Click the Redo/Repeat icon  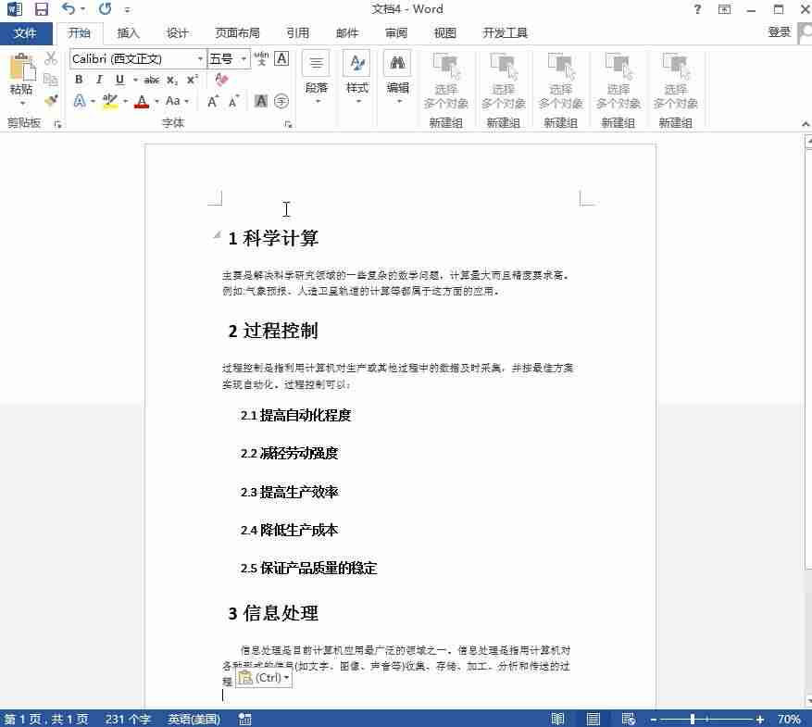106,9
